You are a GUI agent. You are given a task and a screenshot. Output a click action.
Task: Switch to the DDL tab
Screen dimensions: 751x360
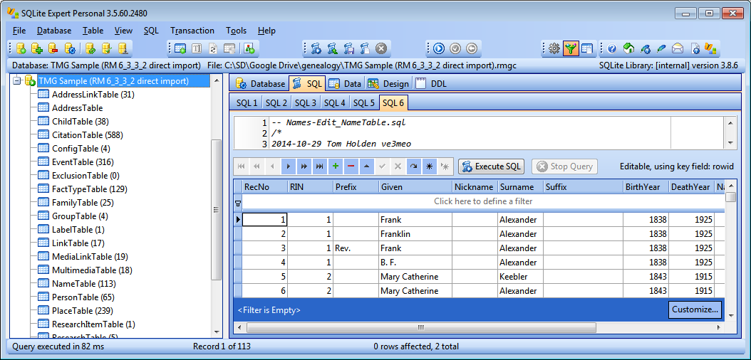click(431, 84)
